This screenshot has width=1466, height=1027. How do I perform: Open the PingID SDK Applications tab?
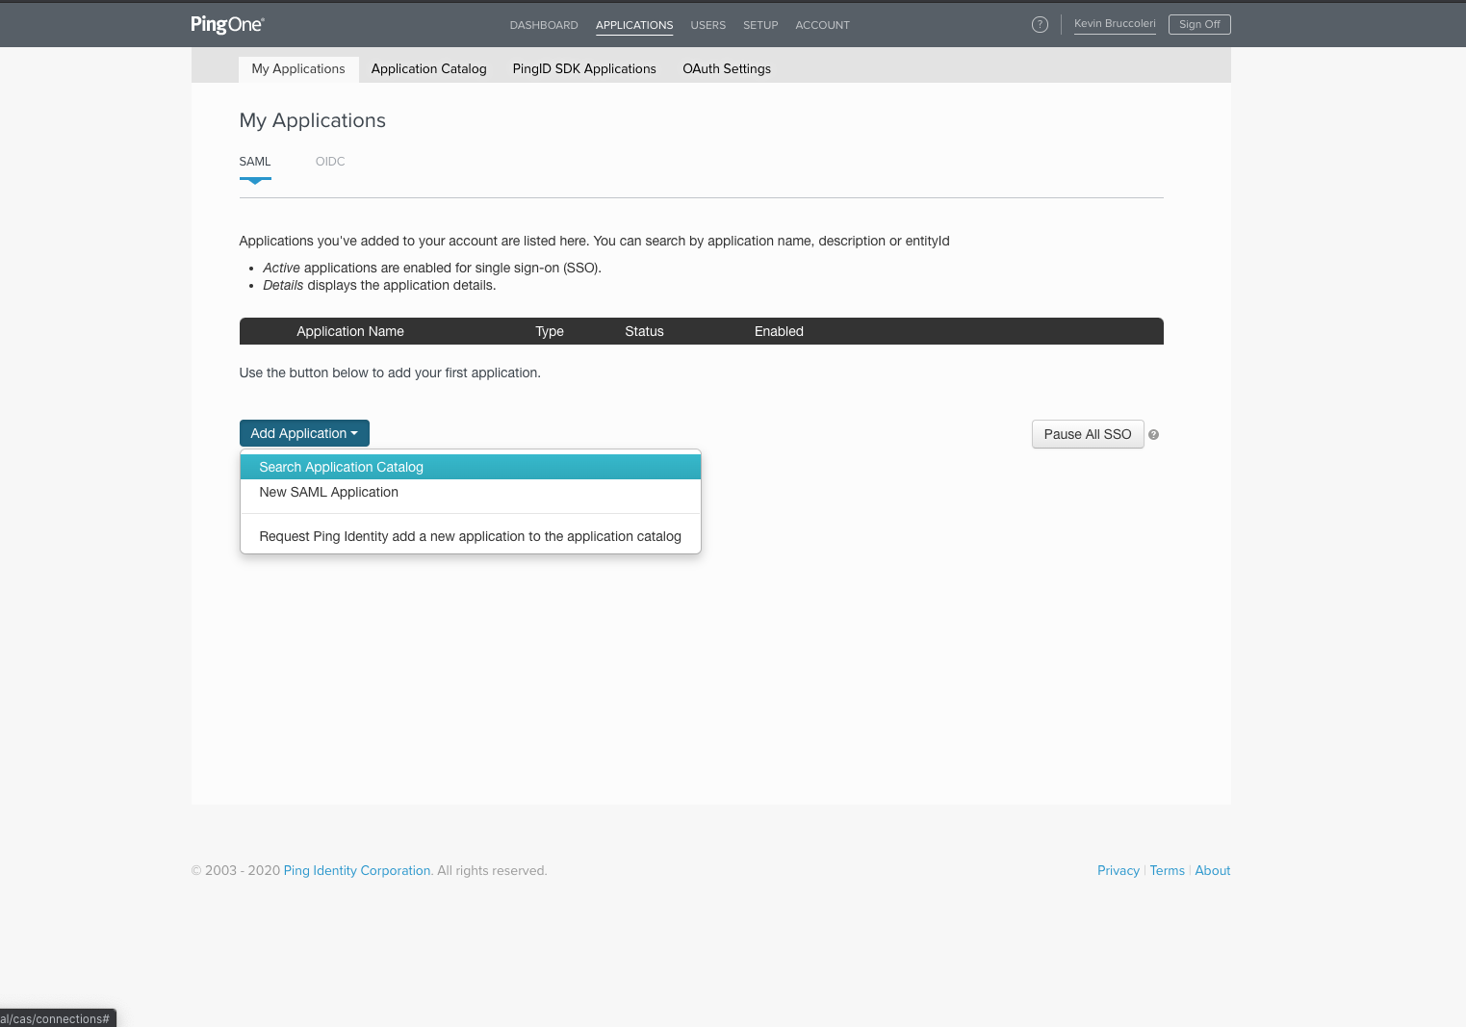click(x=584, y=69)
